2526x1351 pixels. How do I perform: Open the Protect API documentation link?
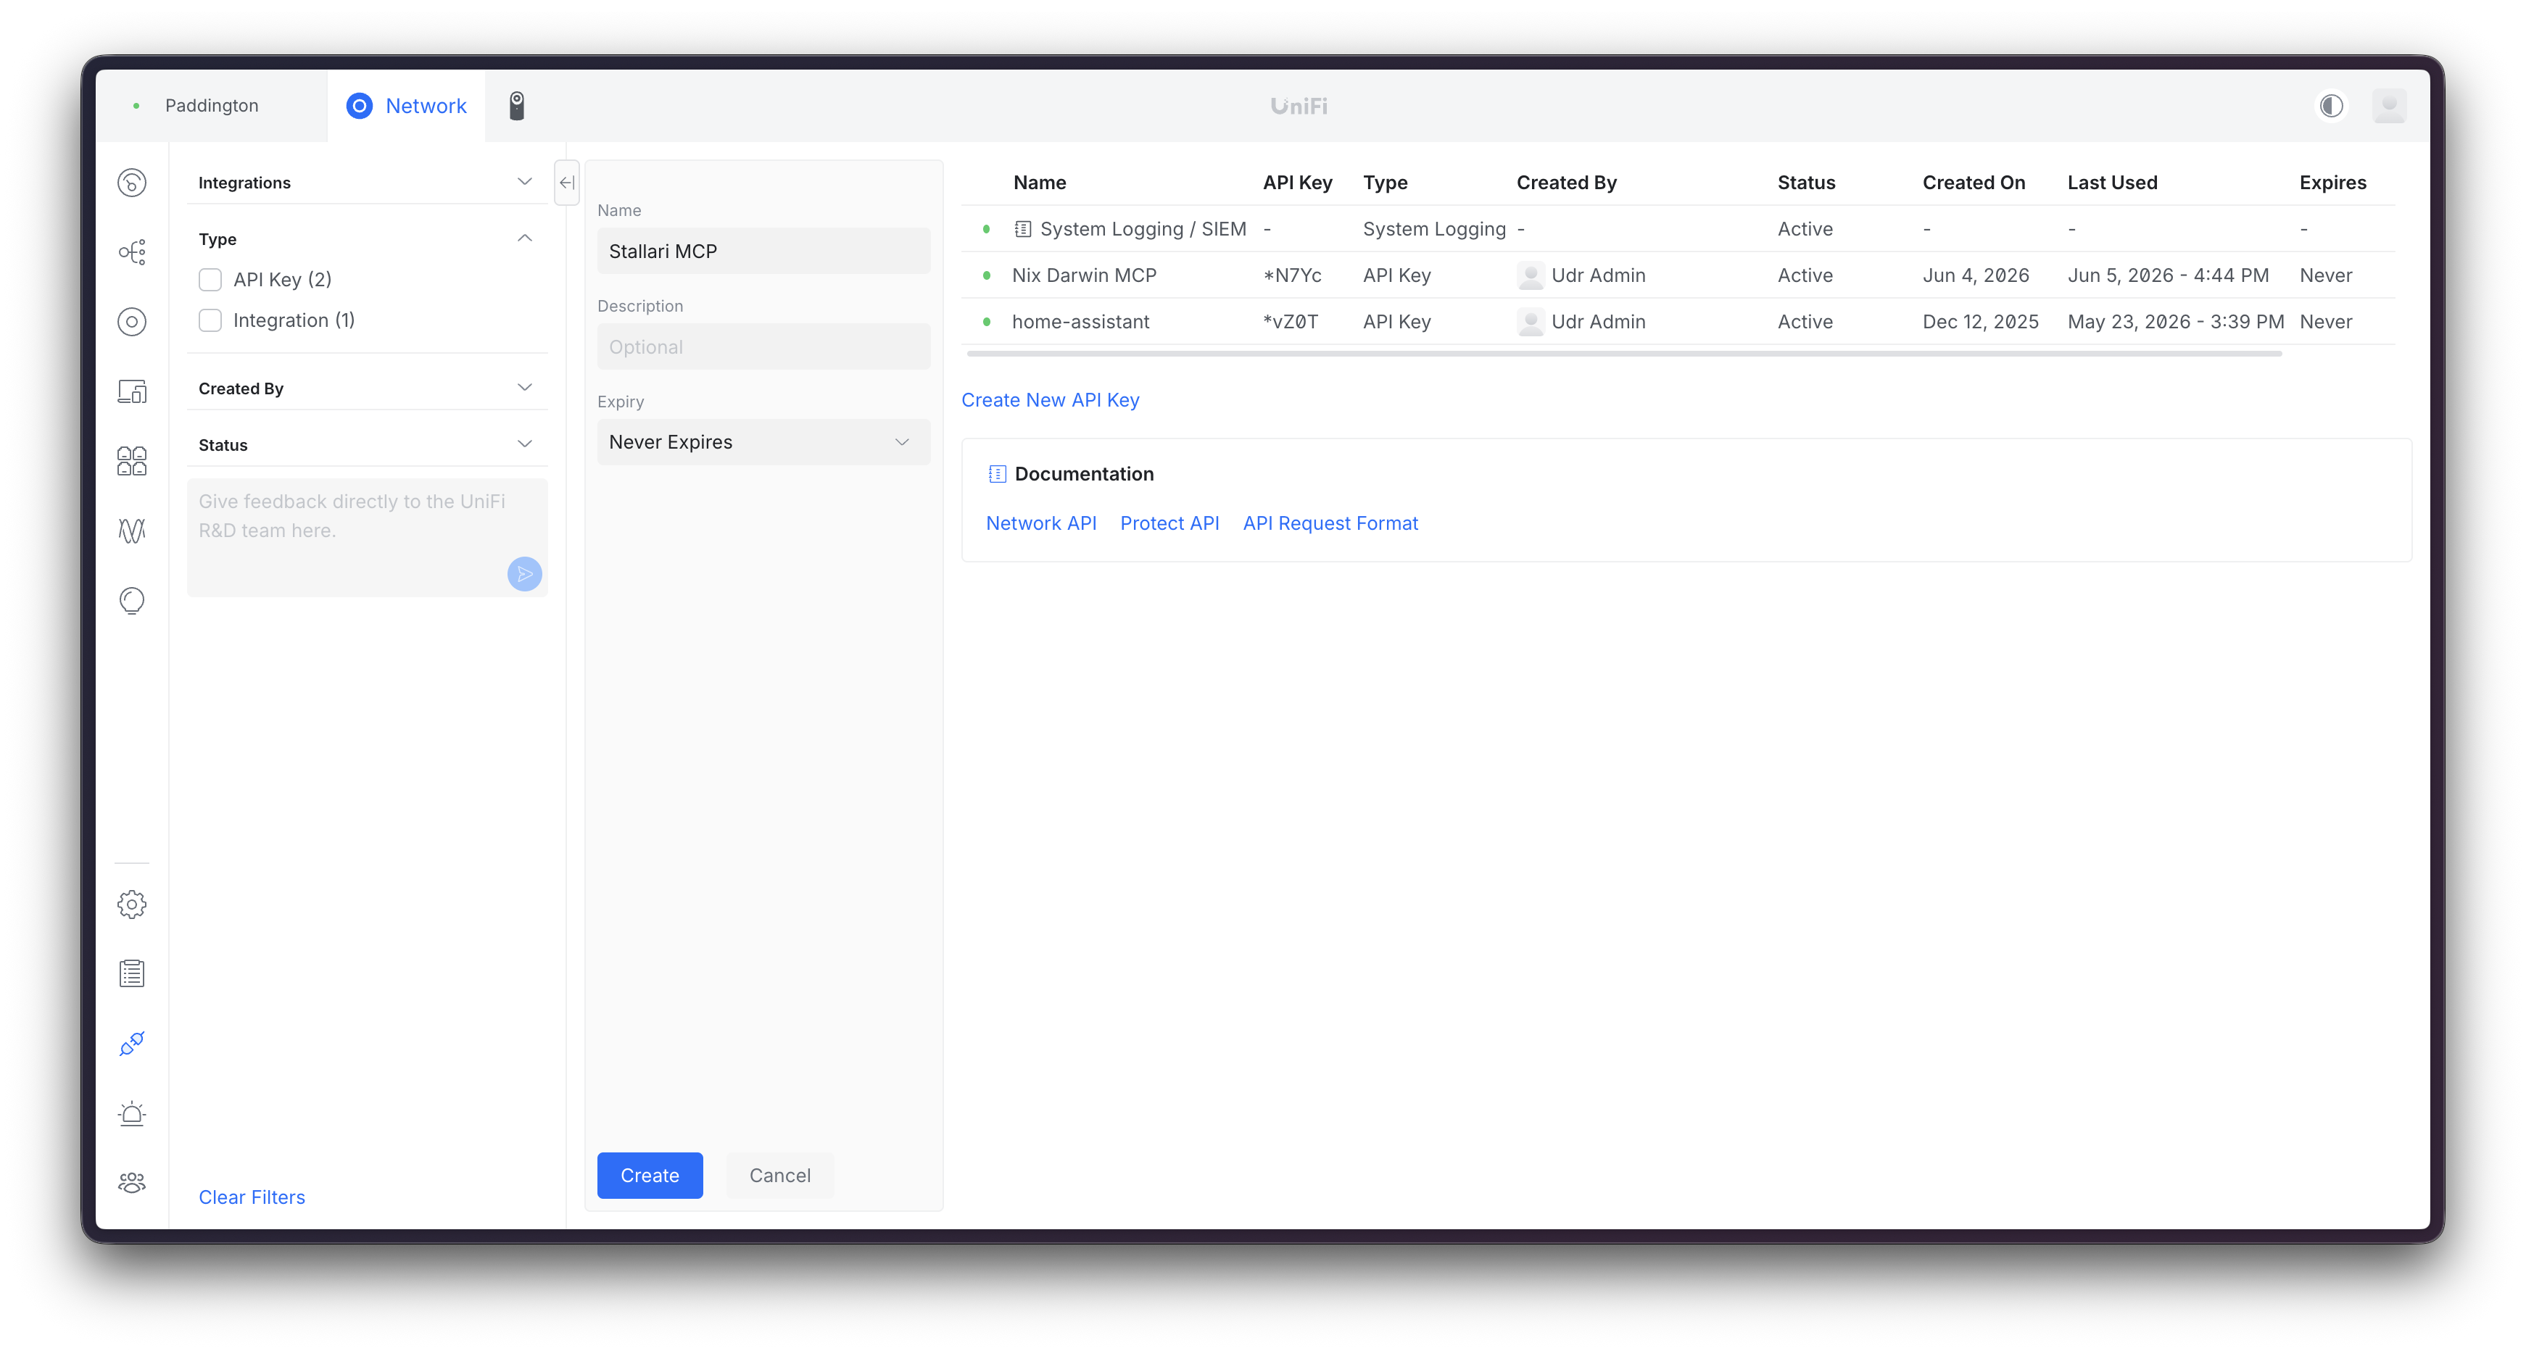(x=1169, y=523)
